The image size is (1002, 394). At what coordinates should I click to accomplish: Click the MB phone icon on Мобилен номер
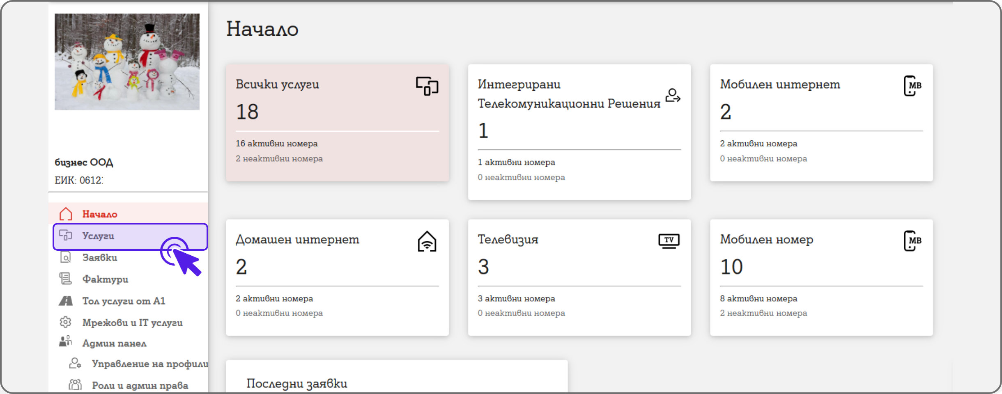click(912, 241)
